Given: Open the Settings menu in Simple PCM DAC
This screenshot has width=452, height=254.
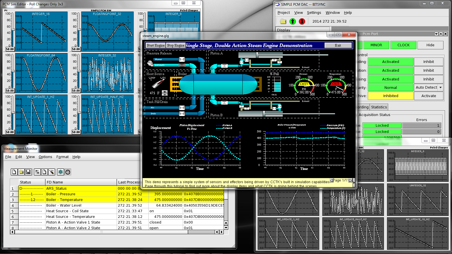Looking at the screenshot, I should point(314,13).
